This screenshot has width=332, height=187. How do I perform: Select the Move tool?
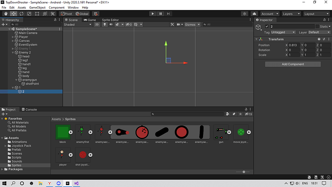click(13, 14)
